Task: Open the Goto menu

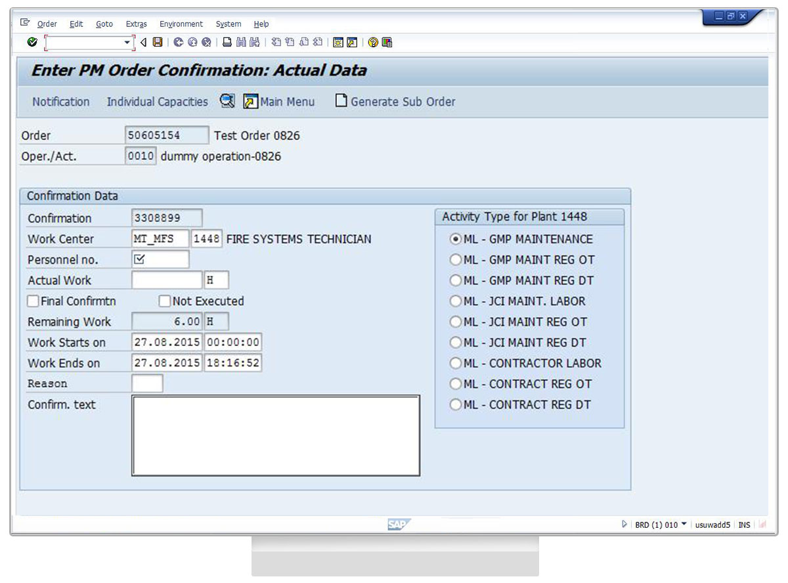Action: (x=104, y=24)
